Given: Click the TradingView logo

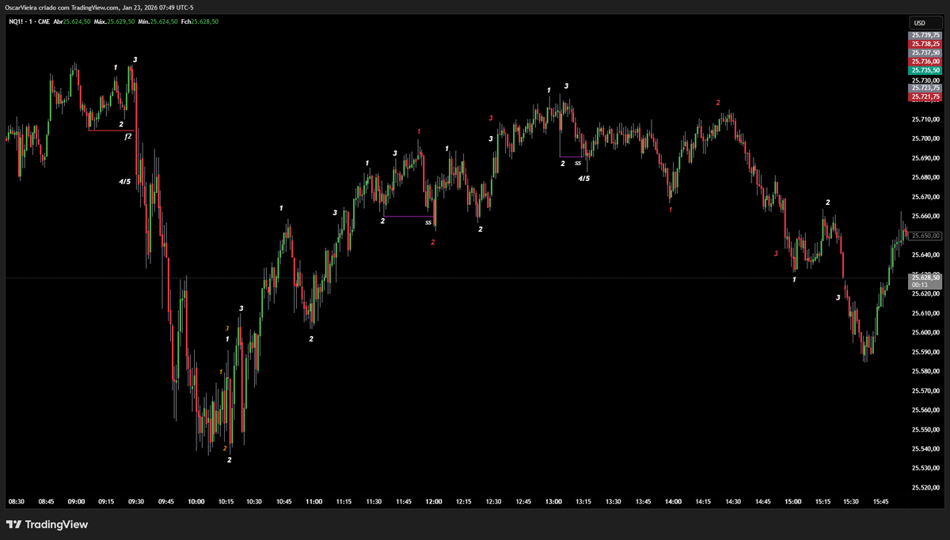Looking at the screenshot, I should tap(47, 524).
